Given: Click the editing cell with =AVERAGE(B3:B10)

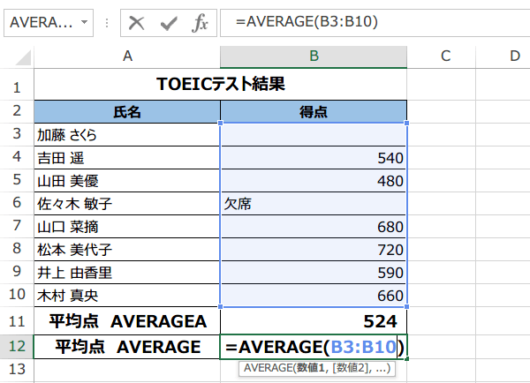Looking at the screenshot, I should 314,347.
